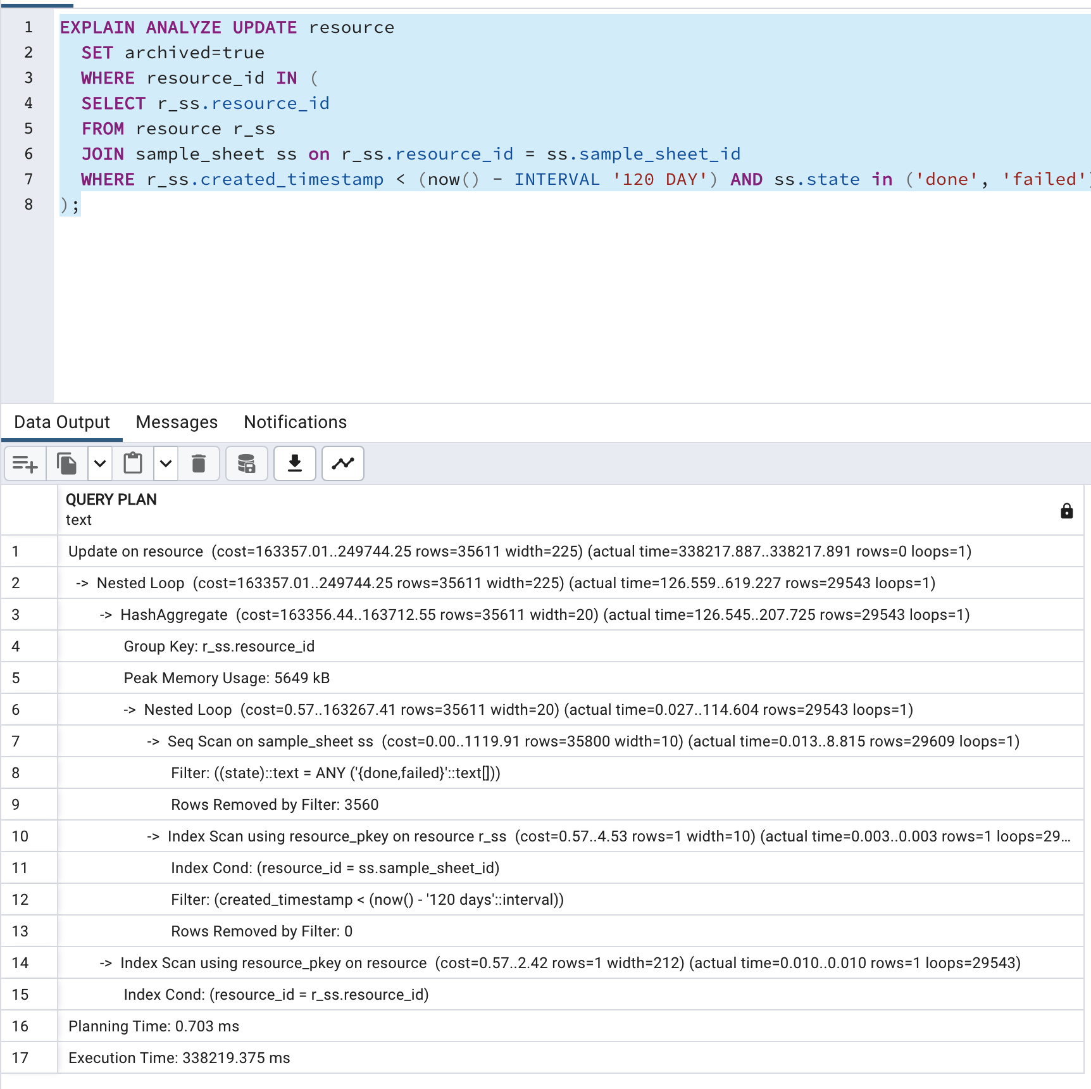Click 'WHERE resource_id IN (' code line

pos(200,78)
